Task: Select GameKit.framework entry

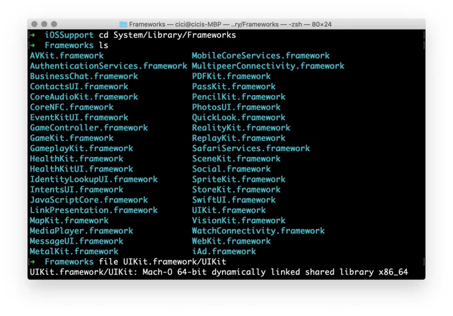Action: click(x=72, y=138)
